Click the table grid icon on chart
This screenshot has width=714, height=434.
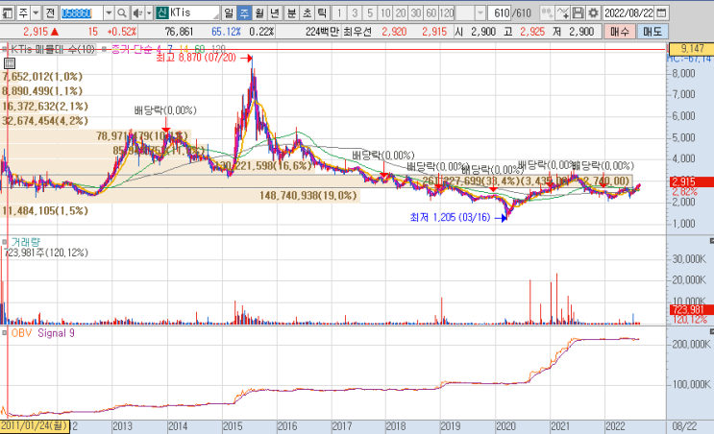coord(9,63)
